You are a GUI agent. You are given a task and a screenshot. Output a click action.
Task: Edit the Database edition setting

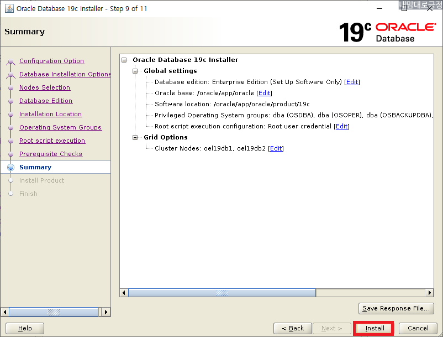[352, 82]
